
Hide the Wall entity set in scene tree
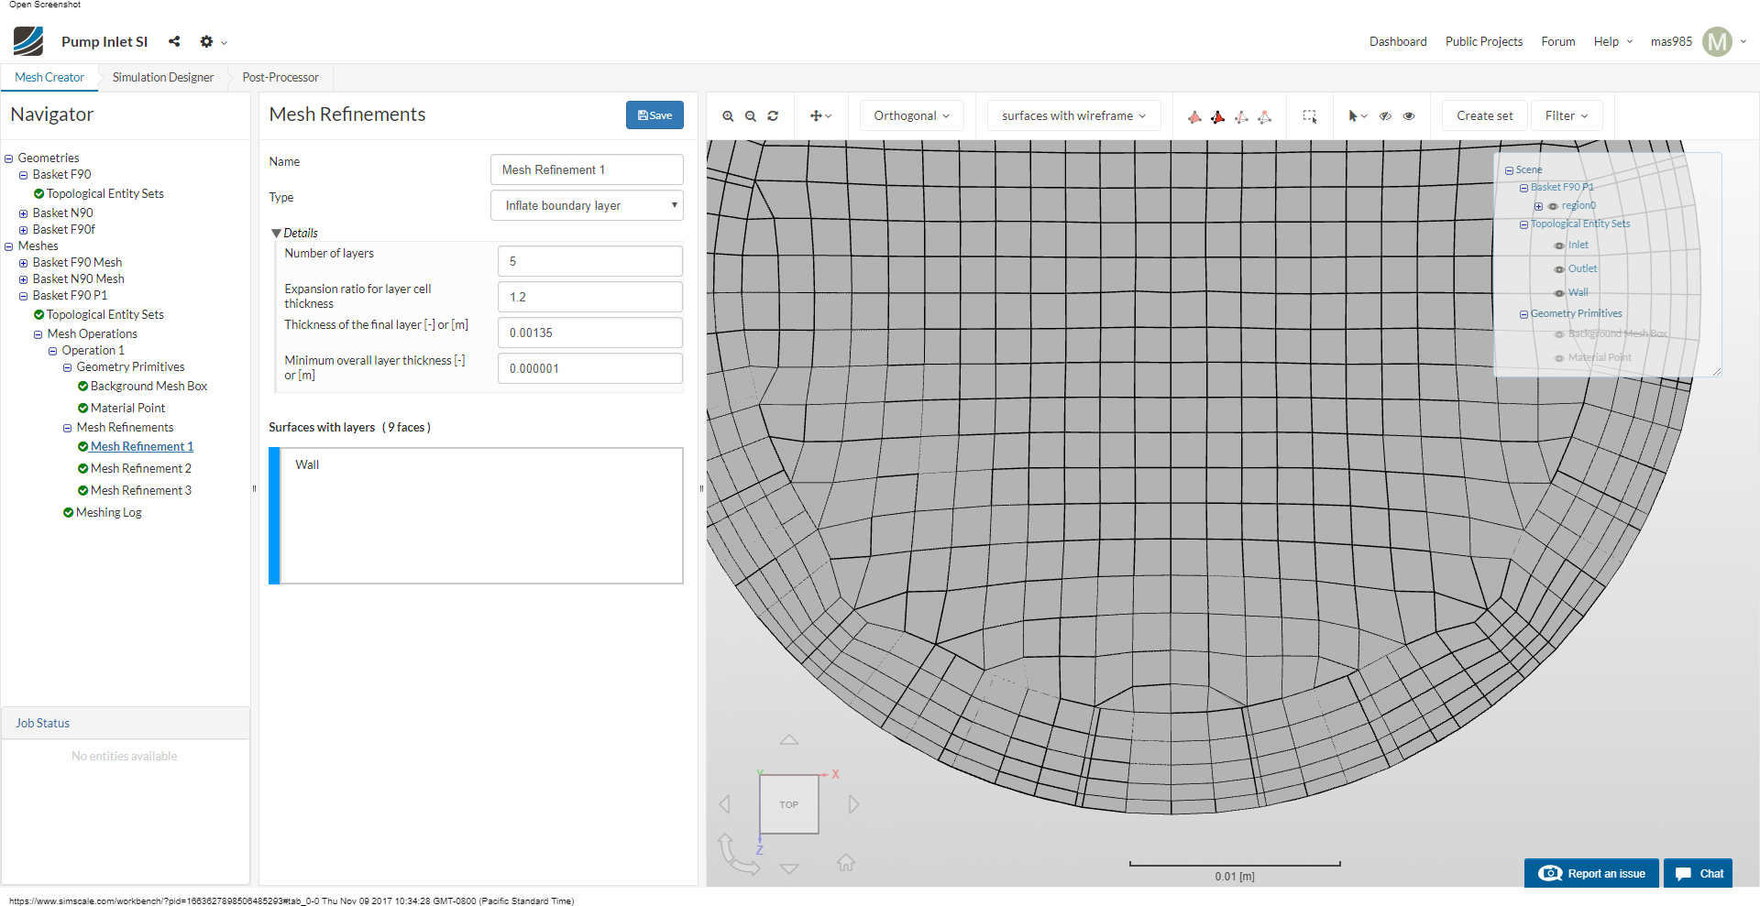coord(1559,293)
